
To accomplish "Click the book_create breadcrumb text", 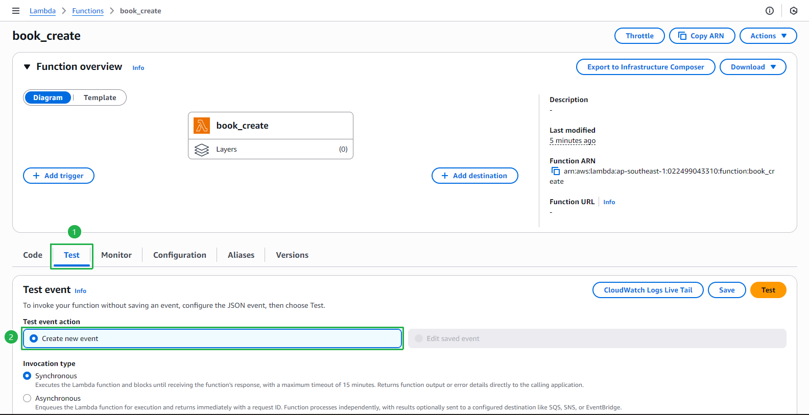I will click(140, 11).
